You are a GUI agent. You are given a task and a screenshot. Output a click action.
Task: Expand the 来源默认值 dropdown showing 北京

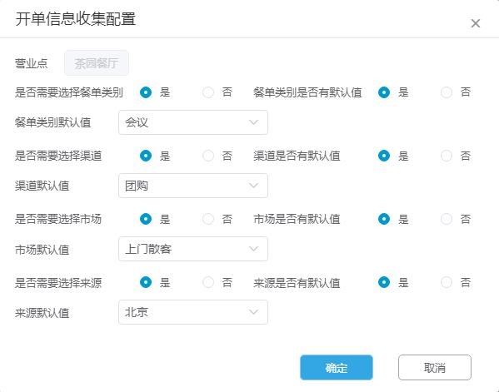click(193, 312)
